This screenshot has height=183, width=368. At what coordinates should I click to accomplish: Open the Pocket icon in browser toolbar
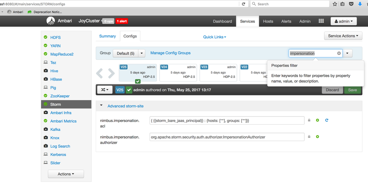point(351,4)
